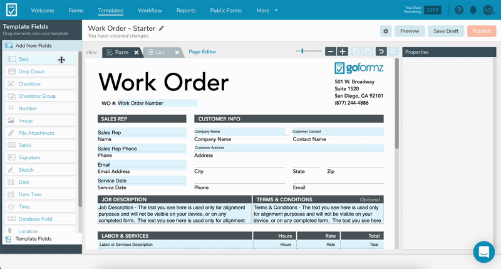Select the Sales Rep name field
The height and width of the screenshot is (269, 501).
(x=142, y=132)
